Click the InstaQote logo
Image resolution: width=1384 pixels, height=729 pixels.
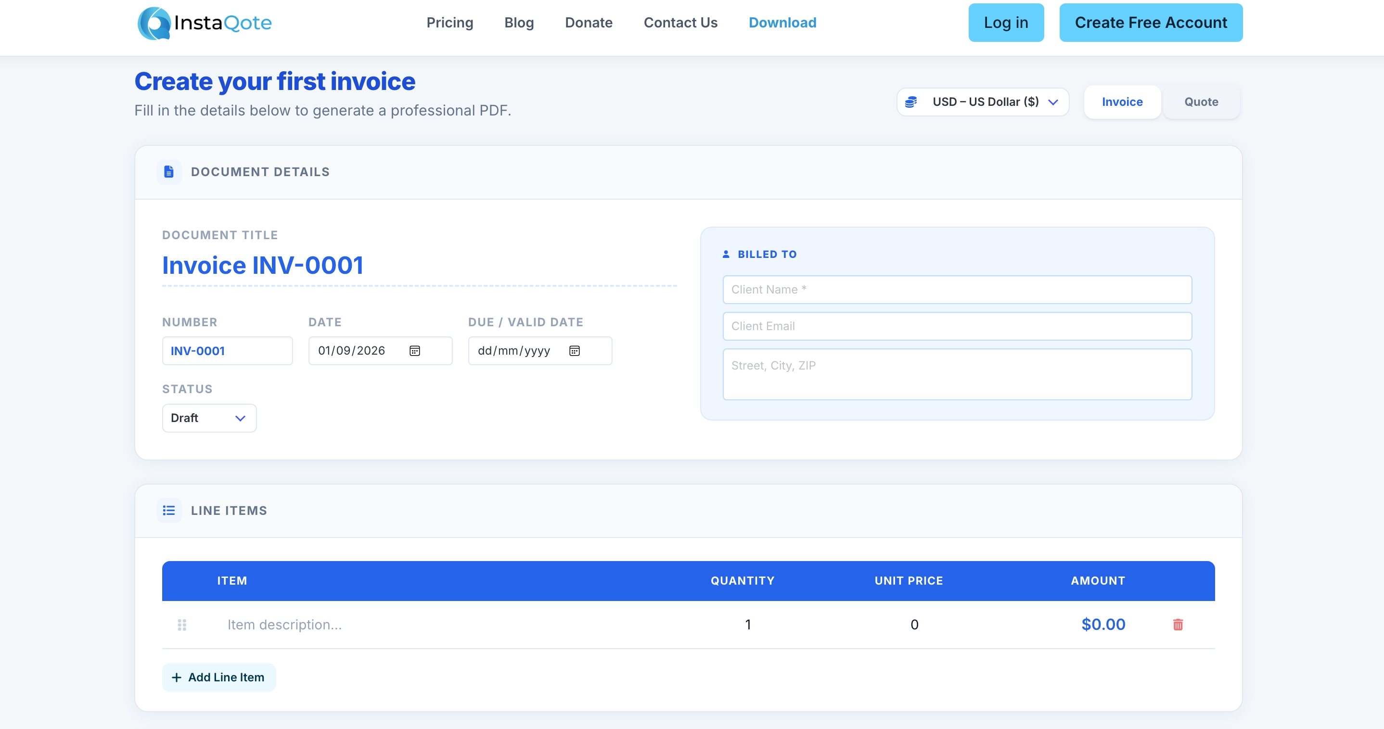[205, 23]
